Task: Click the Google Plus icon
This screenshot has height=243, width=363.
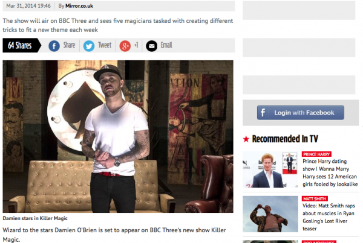Action: click(x=125, y=46)
